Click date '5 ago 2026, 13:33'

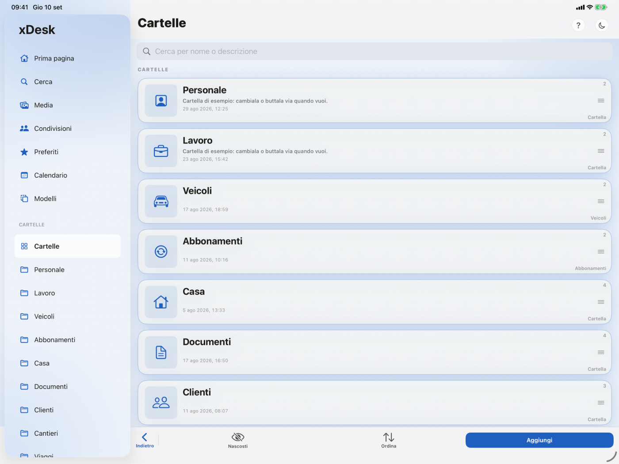204,311
